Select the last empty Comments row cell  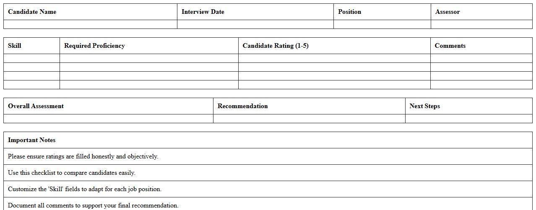pyautogui.click(x=481, y=85)
